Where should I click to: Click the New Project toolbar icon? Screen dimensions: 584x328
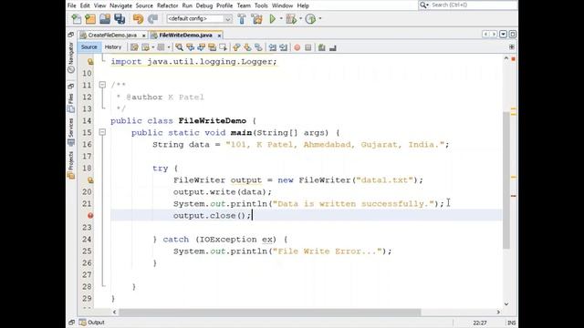[x=90, y=18]
